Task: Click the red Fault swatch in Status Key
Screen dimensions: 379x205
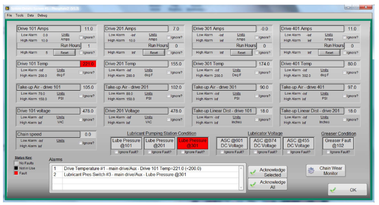Action: pyautogui.click(x=16, y=173)
